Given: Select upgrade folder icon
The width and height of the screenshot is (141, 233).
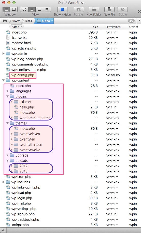Looking at the screenshot, I should click(12, 155).
